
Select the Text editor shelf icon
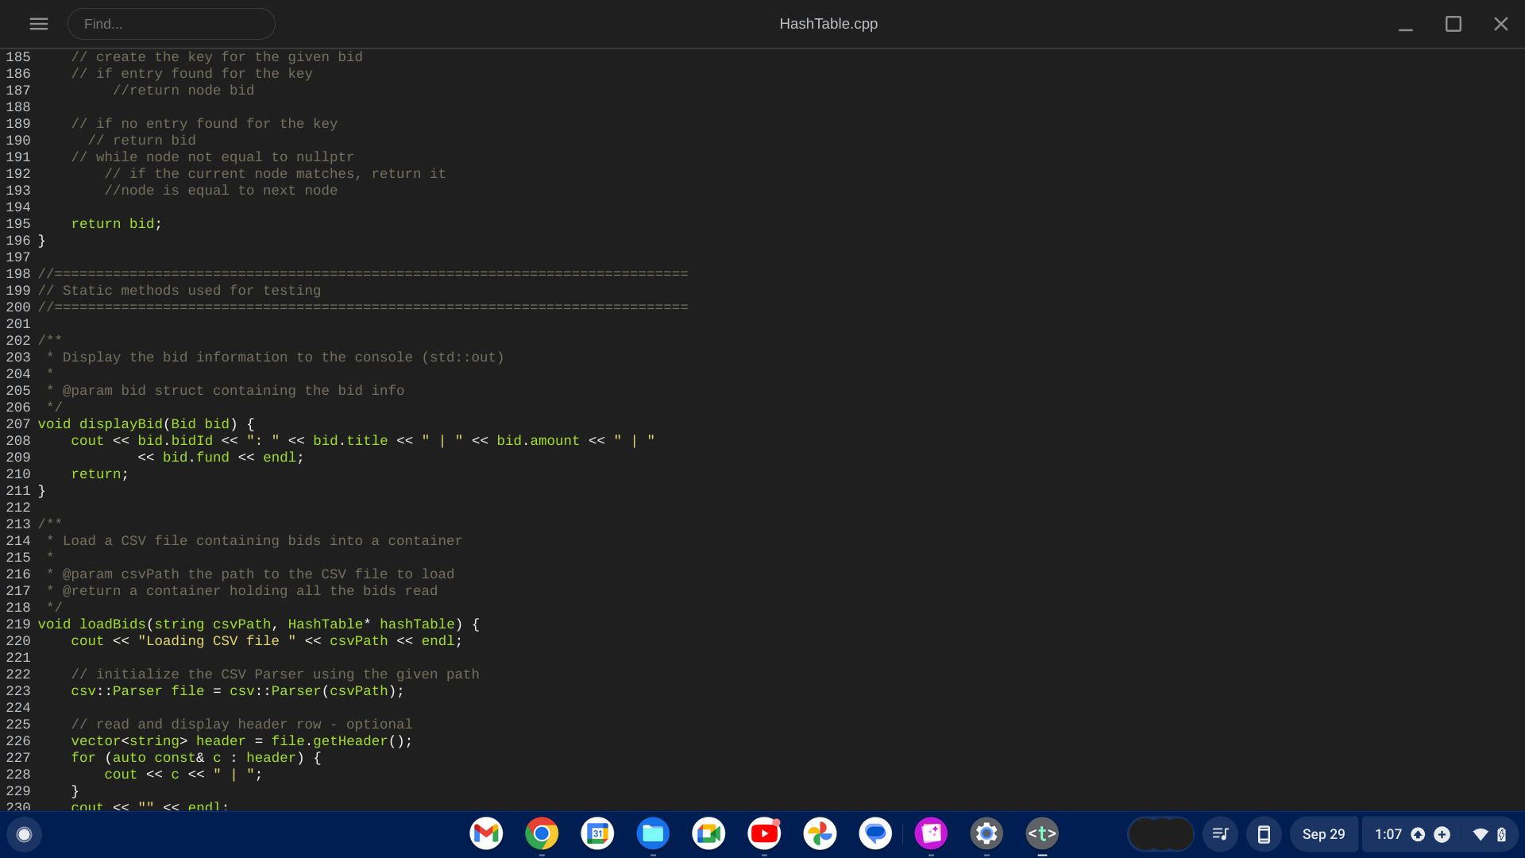pos(1042,834)
